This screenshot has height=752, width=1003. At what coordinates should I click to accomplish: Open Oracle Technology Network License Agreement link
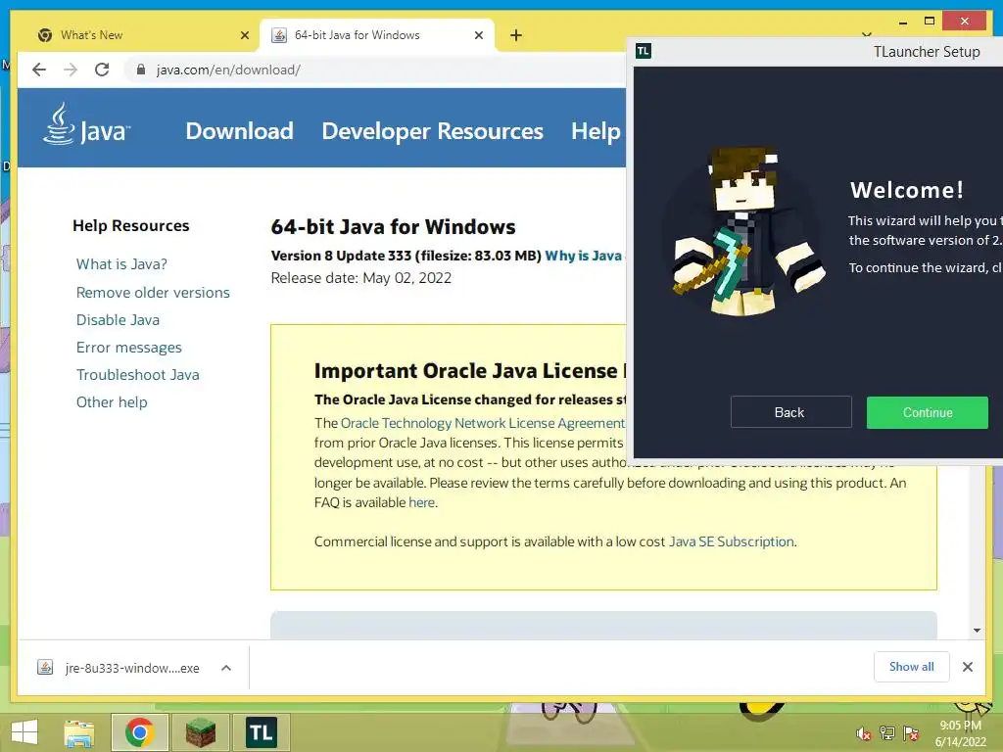(x=483, y=423)
